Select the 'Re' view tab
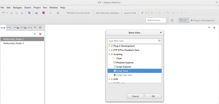The image size is (219, 104). click(16, 28)
